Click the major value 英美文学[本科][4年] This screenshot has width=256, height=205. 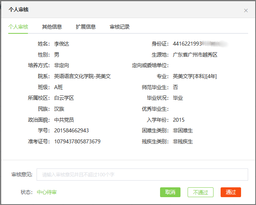(x=195, y=76)
